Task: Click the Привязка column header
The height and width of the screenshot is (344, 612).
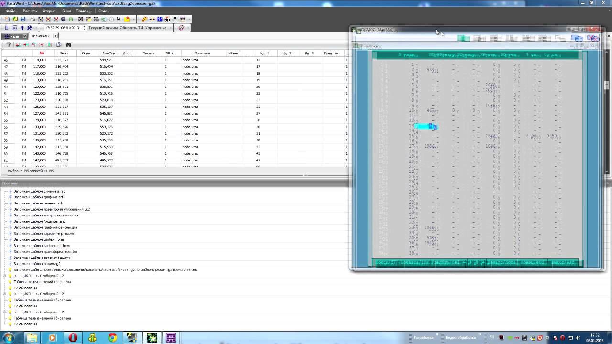Action: [x=202, y=53]
